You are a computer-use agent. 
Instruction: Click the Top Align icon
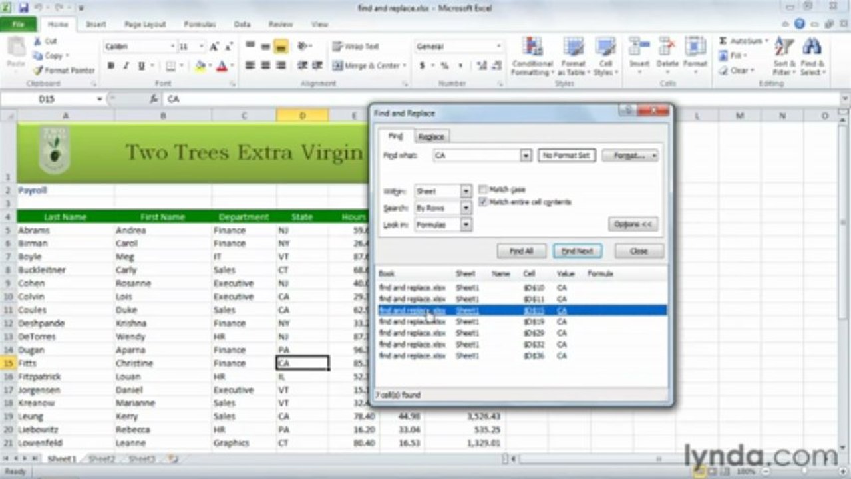251,47
